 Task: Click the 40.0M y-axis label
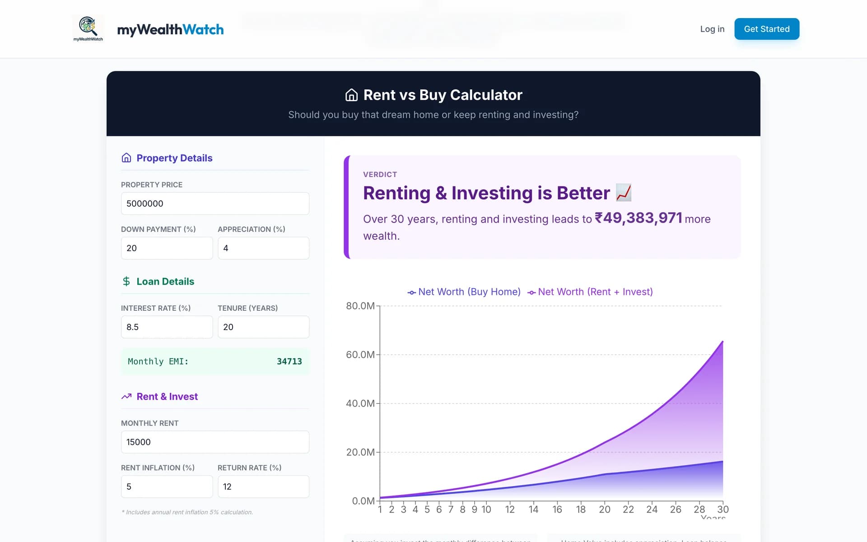point(360,403)
